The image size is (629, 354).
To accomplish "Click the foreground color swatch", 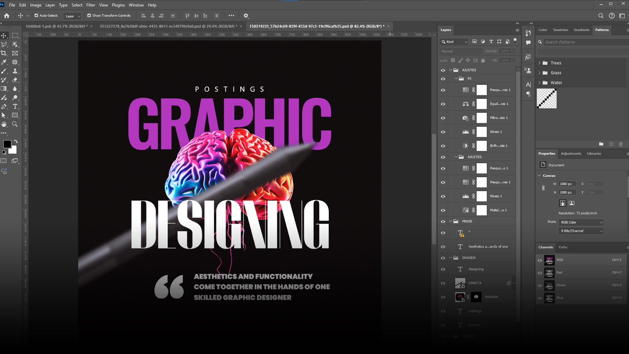I will pos(7,144).
